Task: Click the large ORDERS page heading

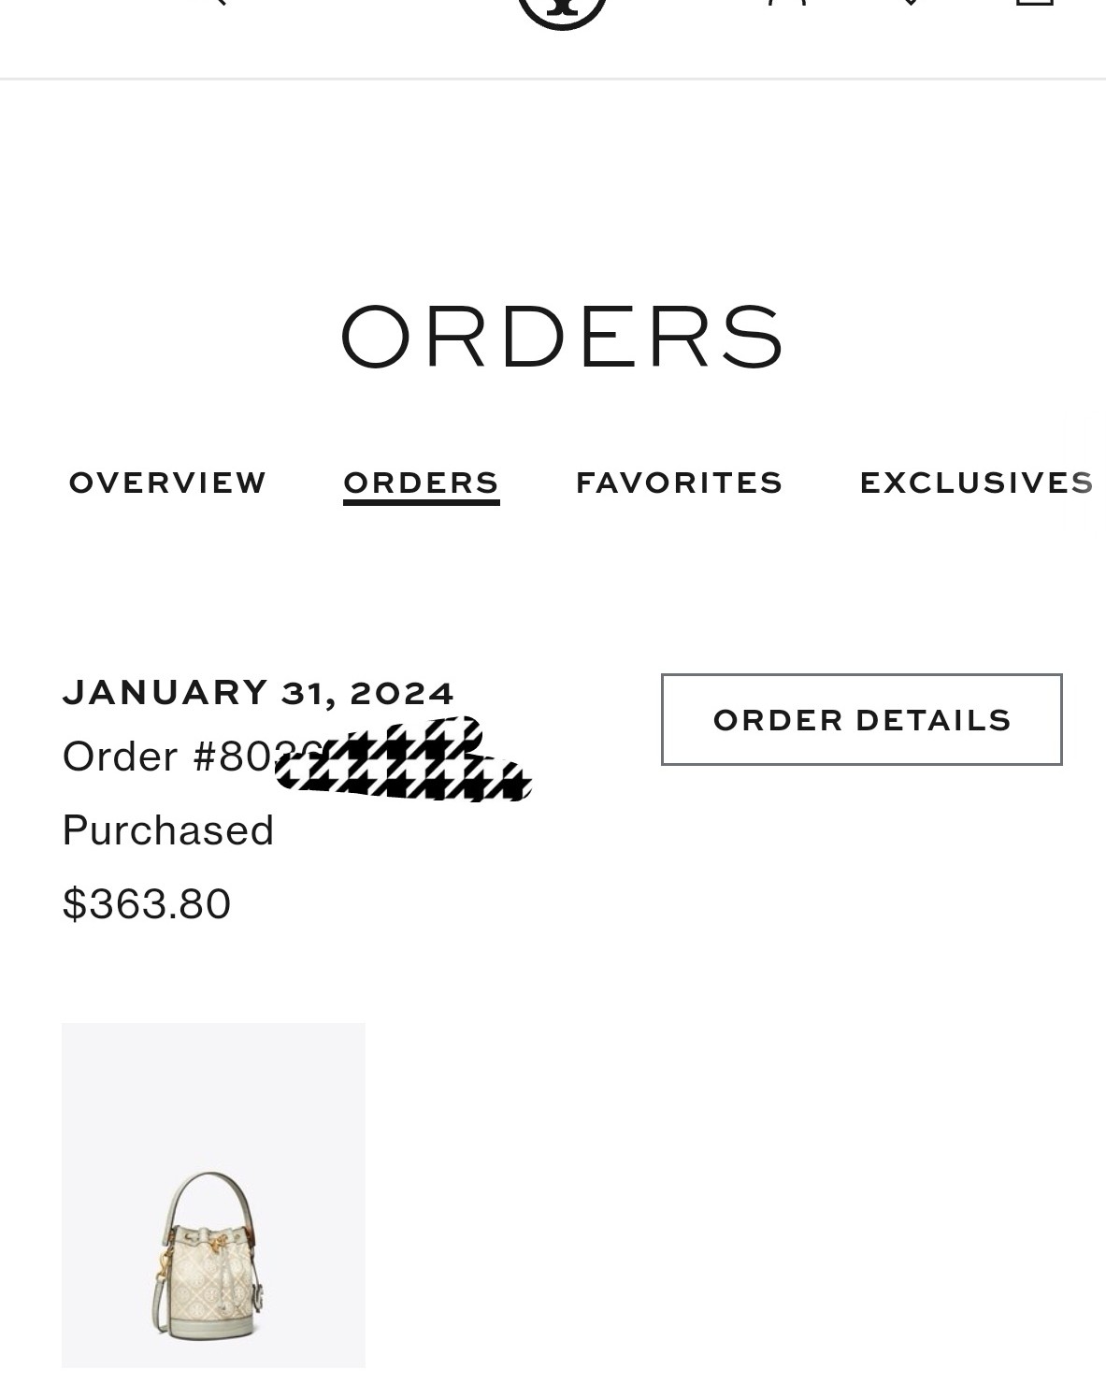Action: click(x=561, y=336)
